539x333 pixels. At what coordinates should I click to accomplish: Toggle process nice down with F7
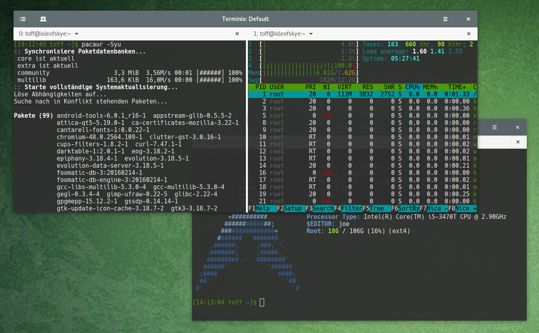[435, 208]
